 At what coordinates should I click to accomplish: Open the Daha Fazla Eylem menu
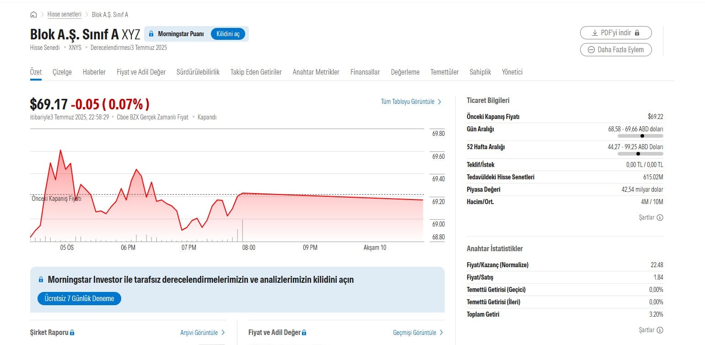616,49
